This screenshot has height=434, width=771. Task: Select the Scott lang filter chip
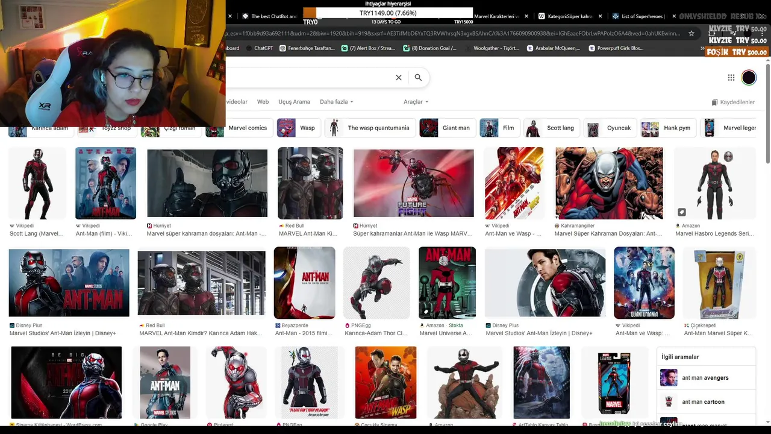[x=551, y=128]
